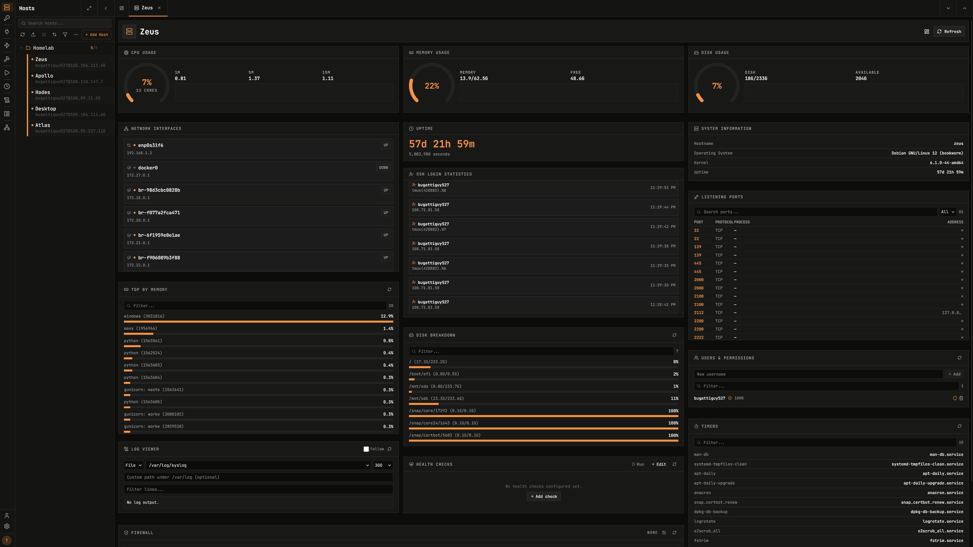Screen dimensions: 973x547
Task: Select the Desktop host in Homelab
Action: (x=71, y=111)
